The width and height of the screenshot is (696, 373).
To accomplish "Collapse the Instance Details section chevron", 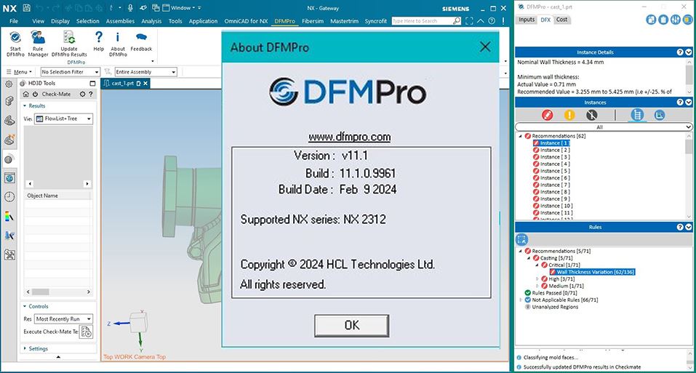I will pos(689,52).
